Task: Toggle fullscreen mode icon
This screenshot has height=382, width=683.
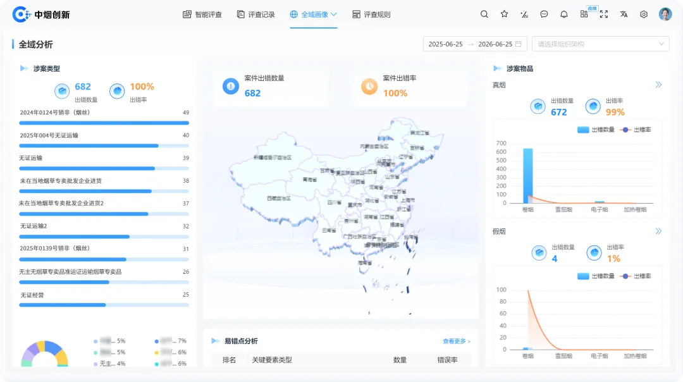Action: [604, 15]
